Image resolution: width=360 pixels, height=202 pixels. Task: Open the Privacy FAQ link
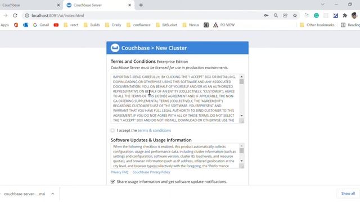[119, 172]
